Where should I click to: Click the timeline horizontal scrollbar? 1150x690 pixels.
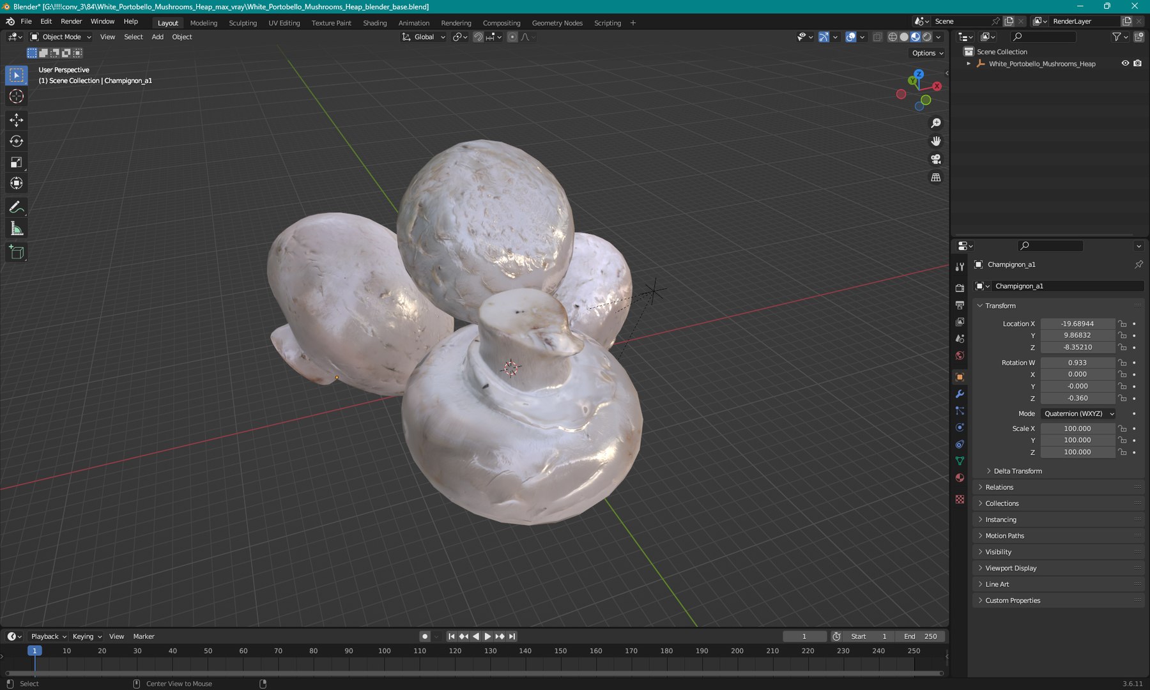pos(474,673)
